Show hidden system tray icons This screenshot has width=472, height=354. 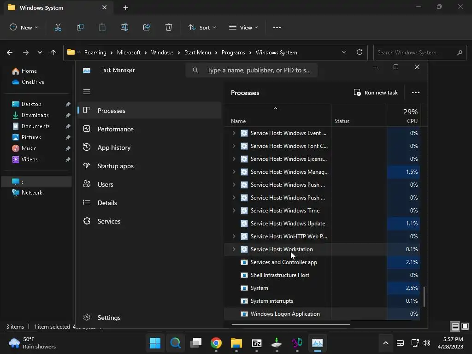coord(386,343)
